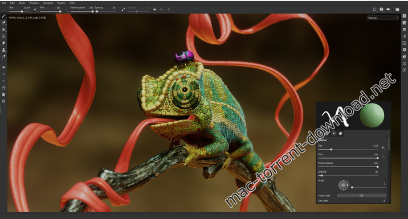Toggle pen pressure for top Flow
The image size is (408, 219).
tap(66, 9)
